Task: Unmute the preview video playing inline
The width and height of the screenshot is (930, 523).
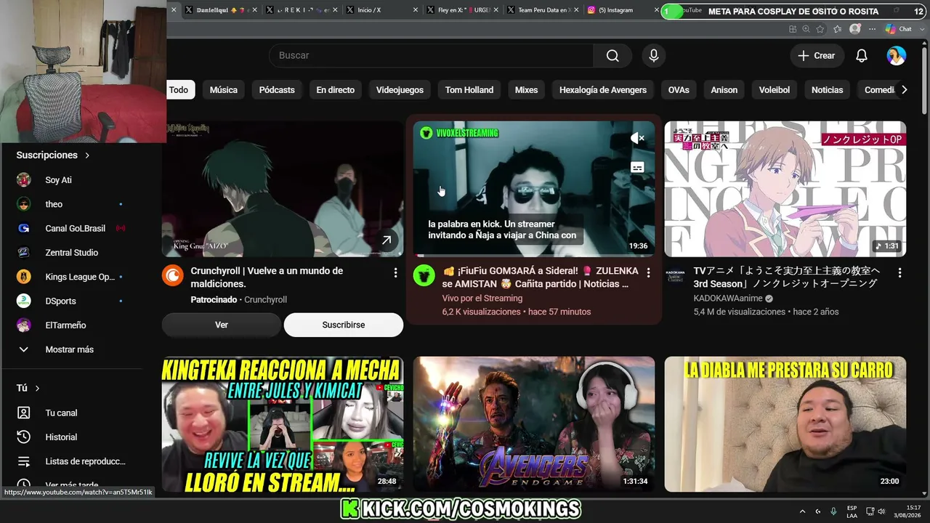Action: tap(637, 138)
